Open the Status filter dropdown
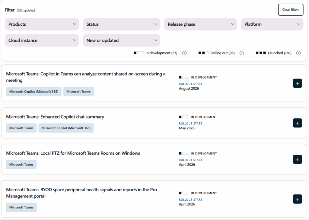The height and width of the screenshot is (220, 309). click(x=121, y=24)
